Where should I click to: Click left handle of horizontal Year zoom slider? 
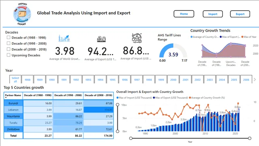[x=131, y=138]
